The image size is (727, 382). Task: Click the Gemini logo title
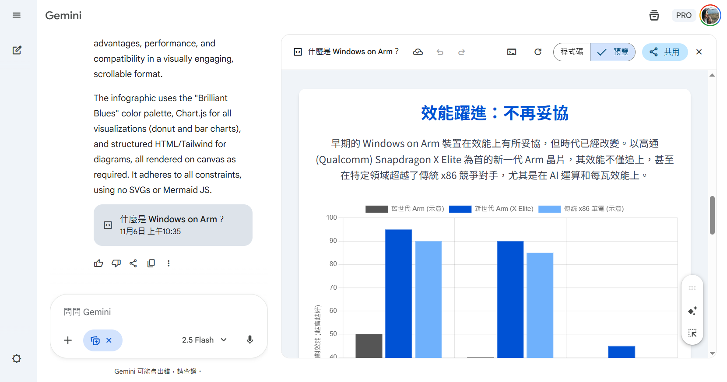click(x=63, y=15)
